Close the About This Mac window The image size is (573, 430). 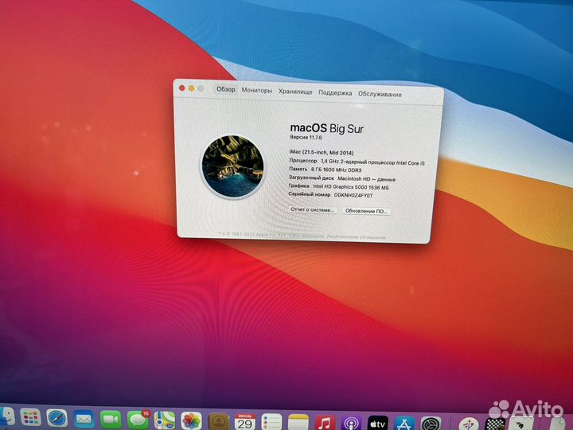pyautogui.click(x=182, y=88)
